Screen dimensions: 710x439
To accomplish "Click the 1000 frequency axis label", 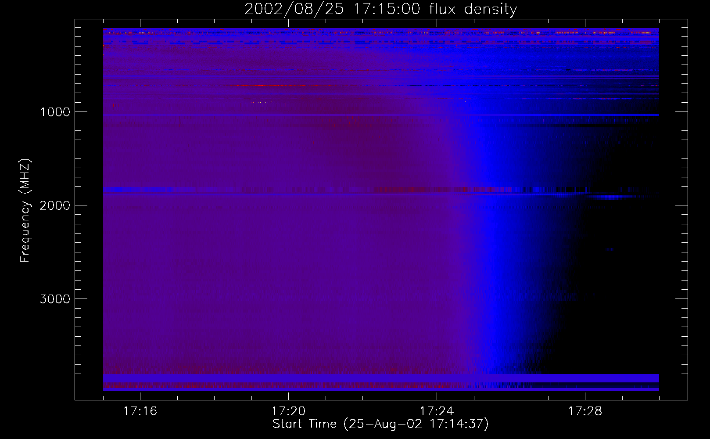I will (54, 112).
